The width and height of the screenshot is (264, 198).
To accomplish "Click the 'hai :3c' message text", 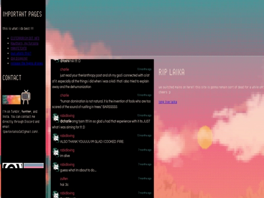I will 65,184.
